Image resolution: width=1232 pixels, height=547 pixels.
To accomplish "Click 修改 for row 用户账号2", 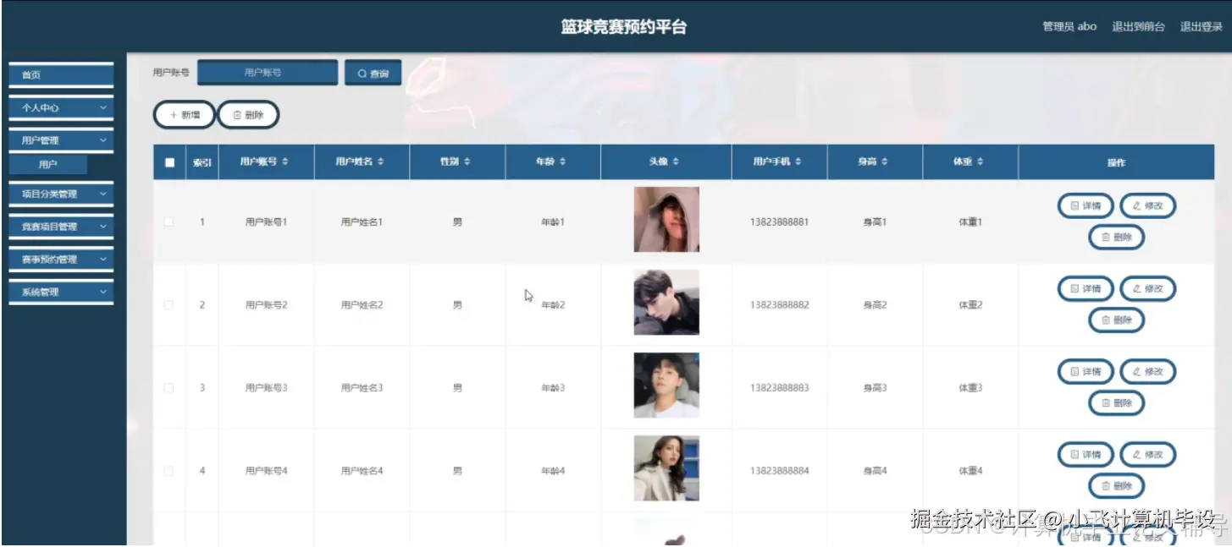I will tap(1148, 288).
